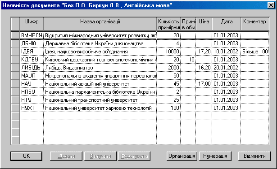Click the Нумерація button

[215, 156]
